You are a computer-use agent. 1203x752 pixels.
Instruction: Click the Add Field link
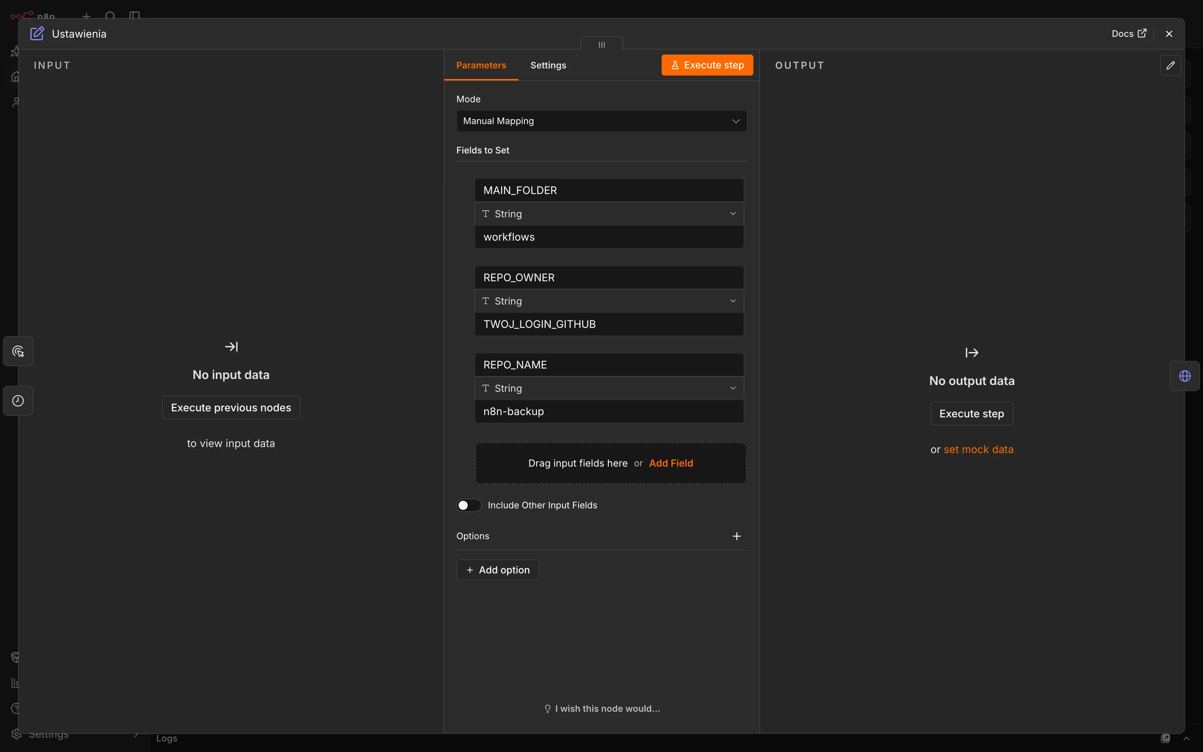[x=671, y=463]
